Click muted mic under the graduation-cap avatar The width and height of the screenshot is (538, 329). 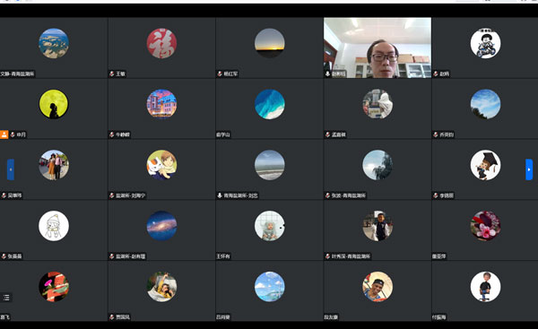436,195
